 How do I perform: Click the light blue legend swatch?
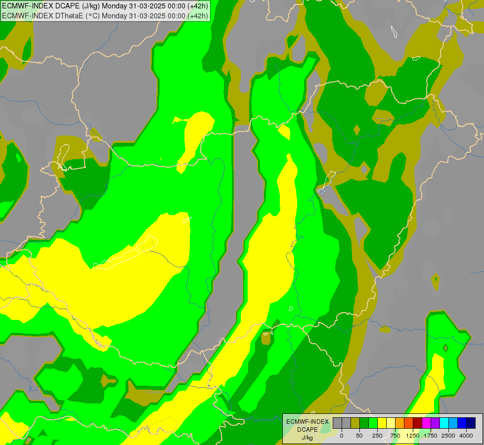[x=453, y=423]
